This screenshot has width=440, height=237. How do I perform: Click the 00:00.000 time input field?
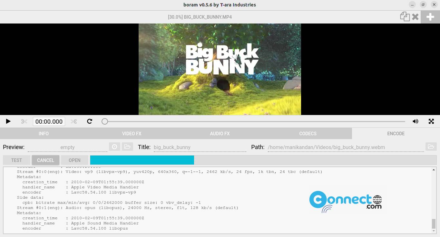tap(49, 121)
